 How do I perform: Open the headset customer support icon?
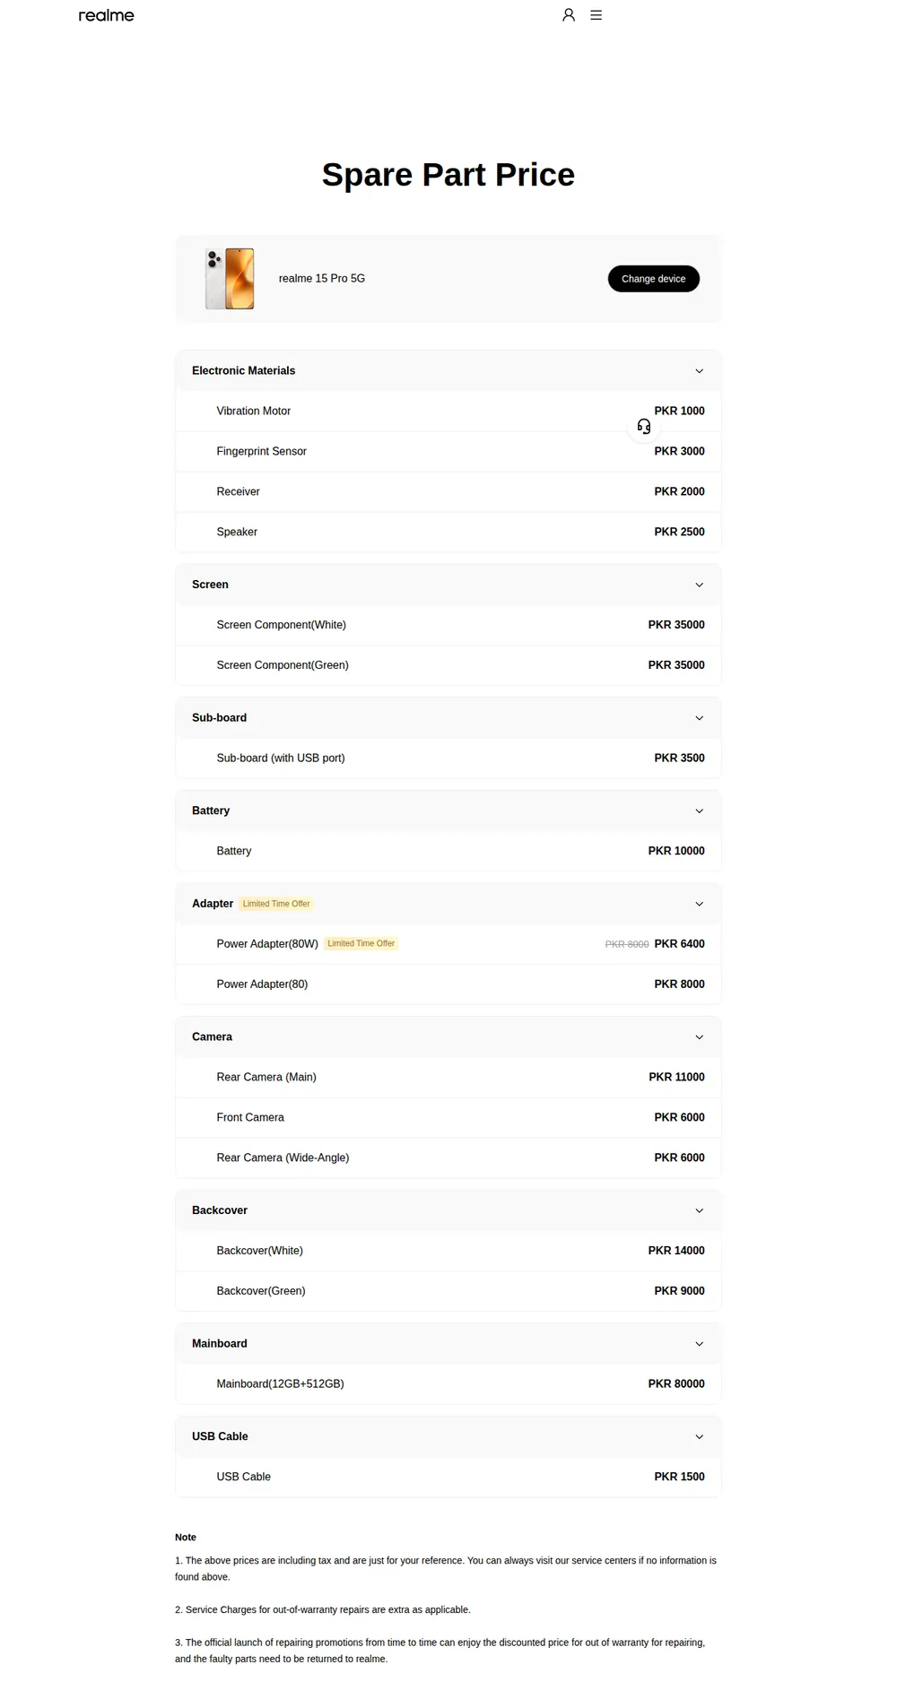[x=644, y=427]
